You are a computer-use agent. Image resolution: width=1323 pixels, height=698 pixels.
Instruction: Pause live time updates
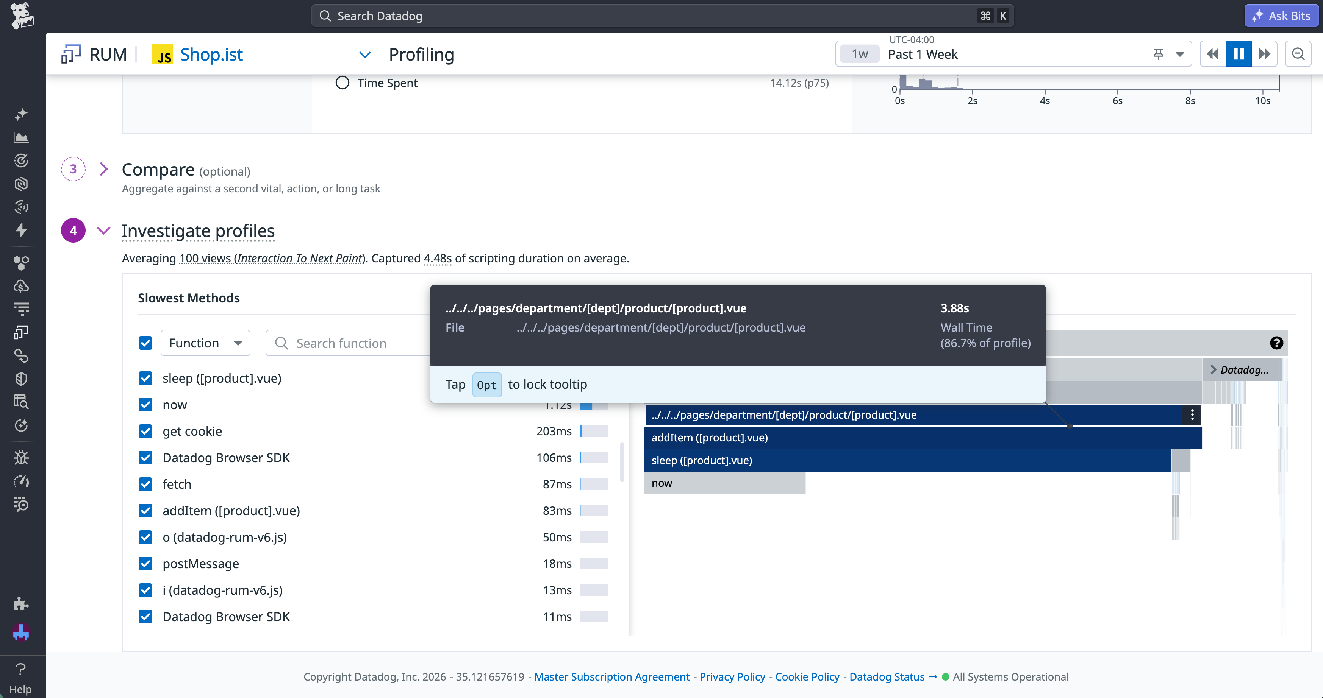coord(1239,54)
